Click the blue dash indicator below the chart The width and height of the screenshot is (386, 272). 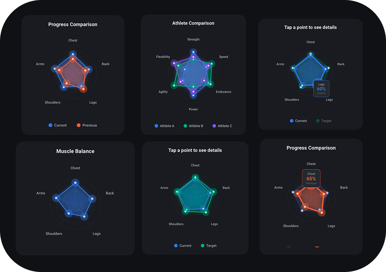pyautogui.click(x=288, y=247)
